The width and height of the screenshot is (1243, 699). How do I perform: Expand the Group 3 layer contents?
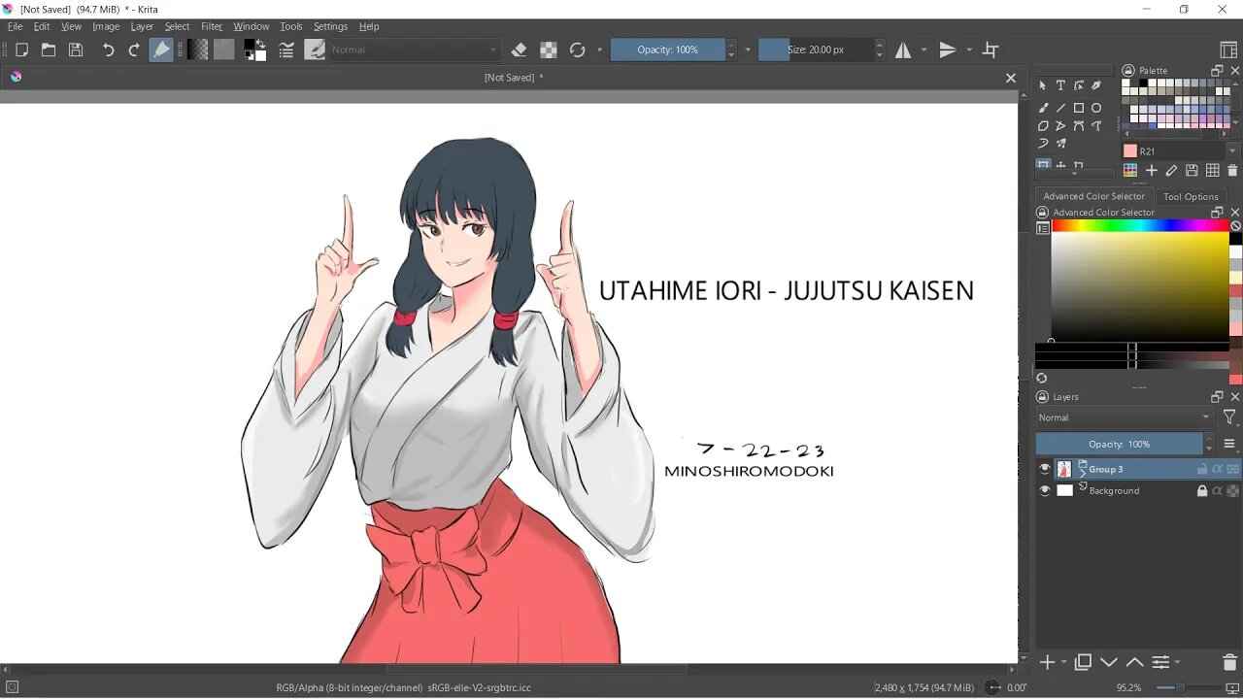tap(1082, 472)
